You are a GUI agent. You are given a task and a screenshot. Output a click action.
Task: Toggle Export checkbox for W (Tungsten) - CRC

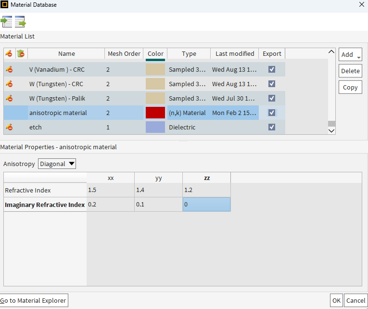point(272,84)
